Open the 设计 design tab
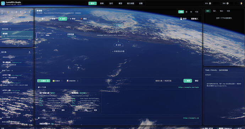245x129 pixels. click(93, 3)
